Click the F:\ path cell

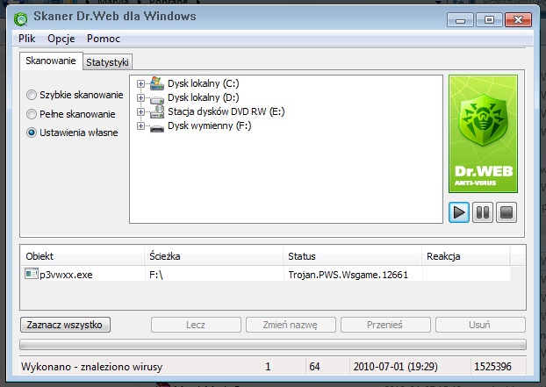[214, 275]
